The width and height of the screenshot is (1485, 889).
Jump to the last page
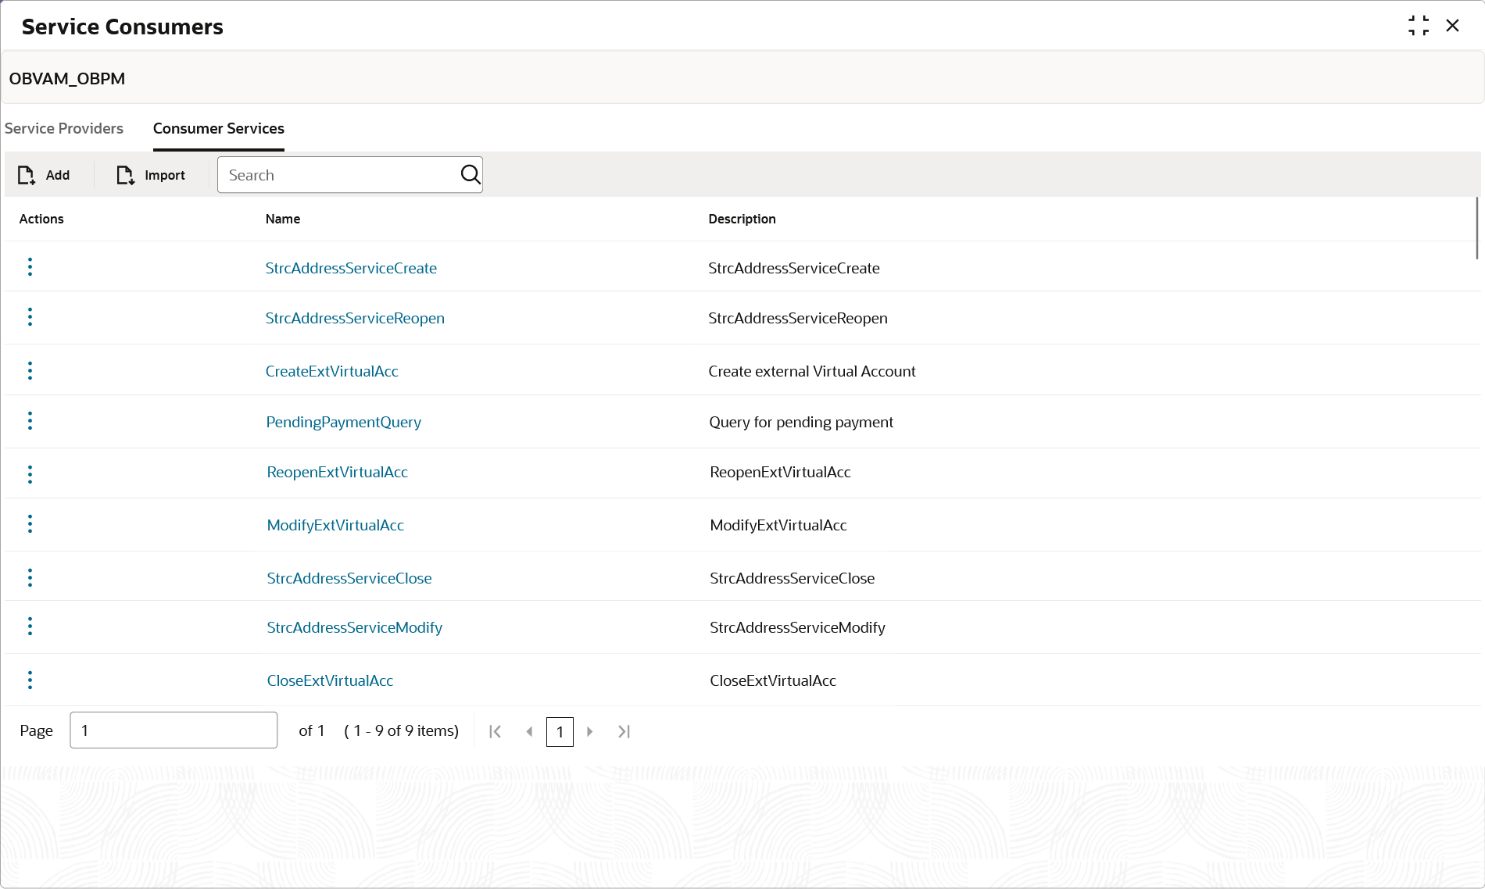[624, 731]
